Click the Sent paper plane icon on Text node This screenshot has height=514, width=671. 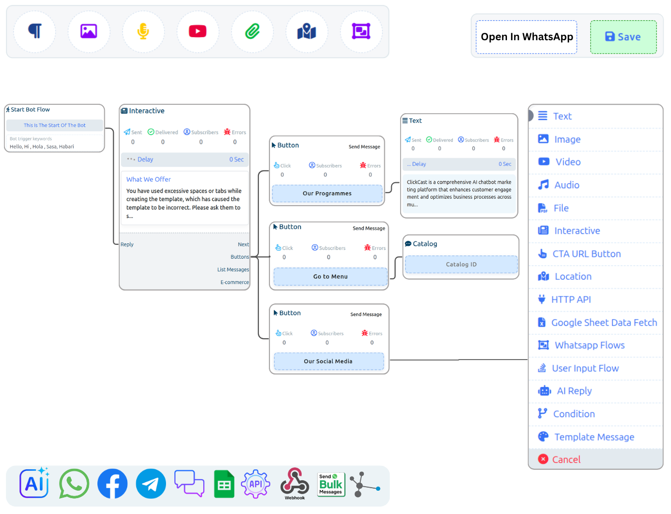[408, 140]
